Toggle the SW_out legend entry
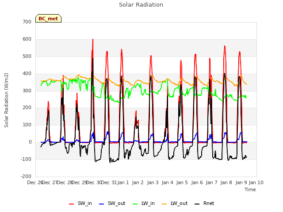The height and width of the screenshot is (212, 283). click(112, 203)
